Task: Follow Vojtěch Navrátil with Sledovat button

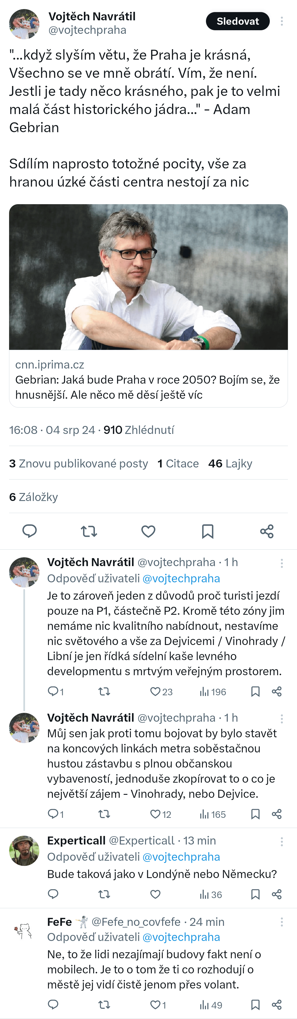Action: (238, 21)
